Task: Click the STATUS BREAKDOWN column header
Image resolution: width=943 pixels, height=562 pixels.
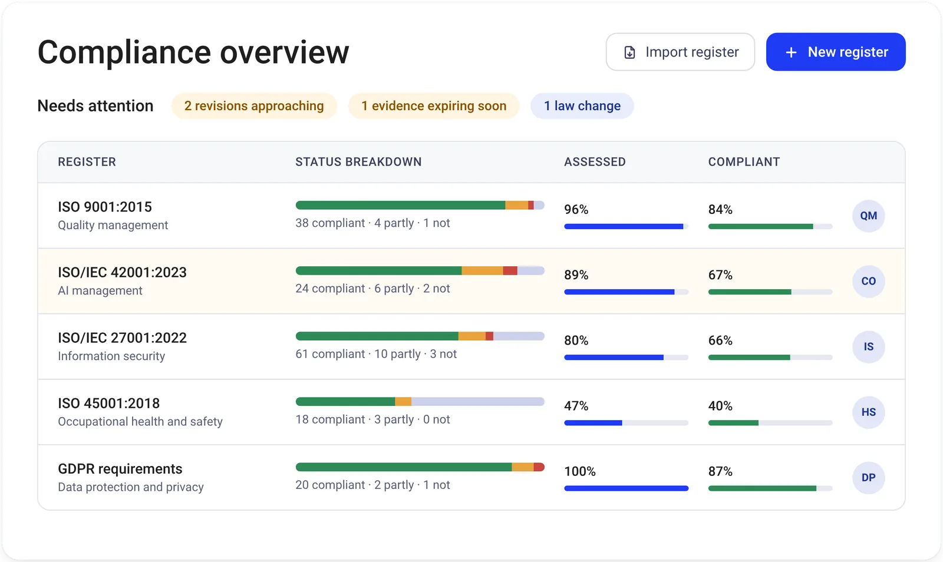Action: [358, 162]
